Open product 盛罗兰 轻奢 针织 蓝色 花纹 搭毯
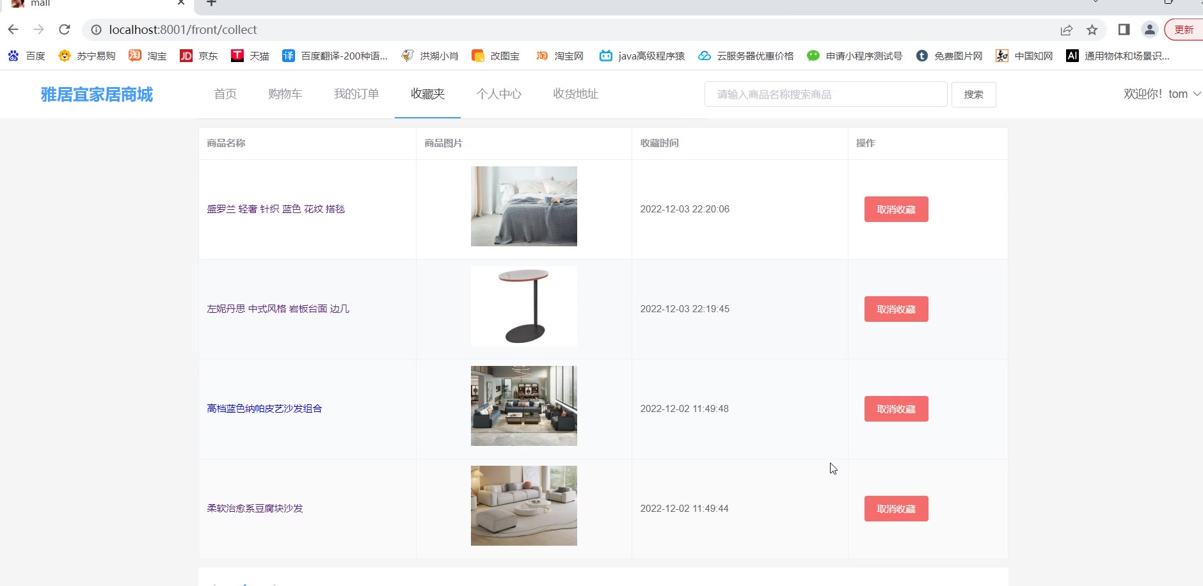 click(x=276, y=209)
